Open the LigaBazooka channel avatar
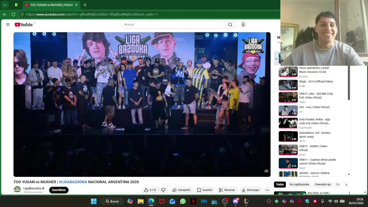Image resolution: width=368 pixels, height=207 pixels. pos(17,189)
